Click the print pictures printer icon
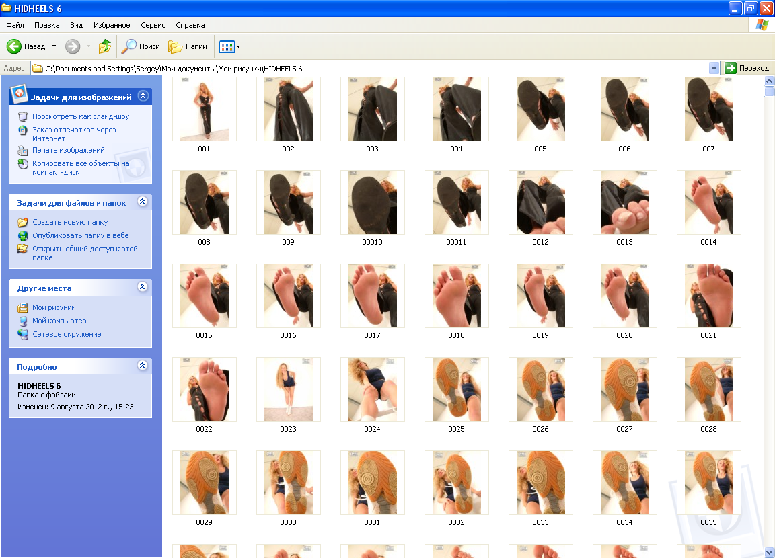775x558 pixels. tap(23, 151)
